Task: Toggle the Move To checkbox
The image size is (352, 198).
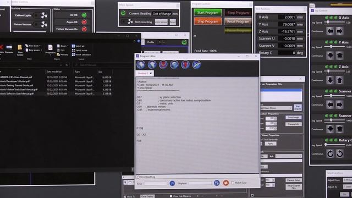Action: 125,197
